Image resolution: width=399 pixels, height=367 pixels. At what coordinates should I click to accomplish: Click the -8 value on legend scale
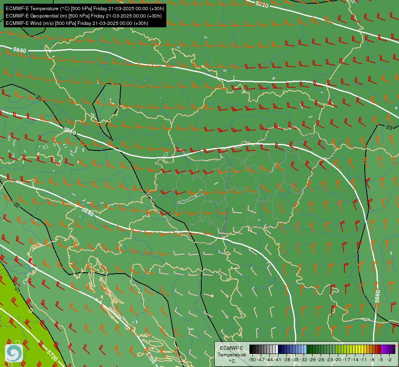[x=372, y=360]
